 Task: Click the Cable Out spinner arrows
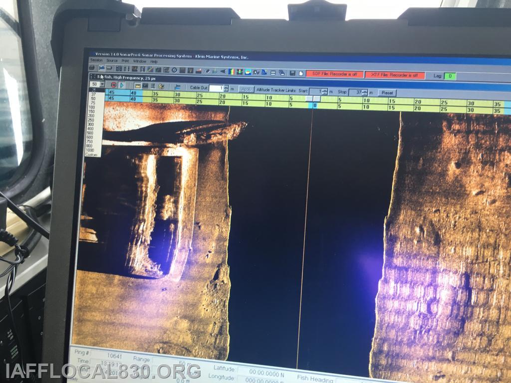pos(226,88)
